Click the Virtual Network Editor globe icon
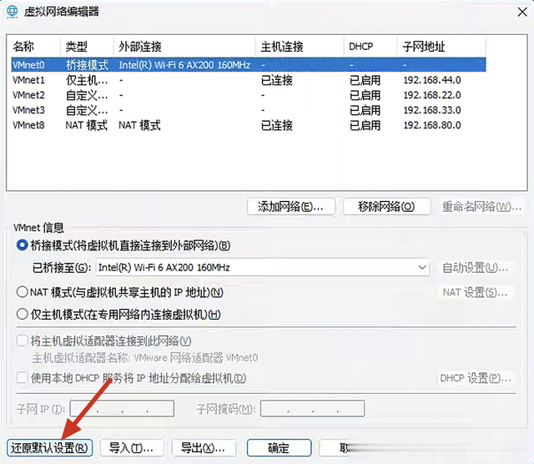 pyautogui.click(x=13, y=11)
